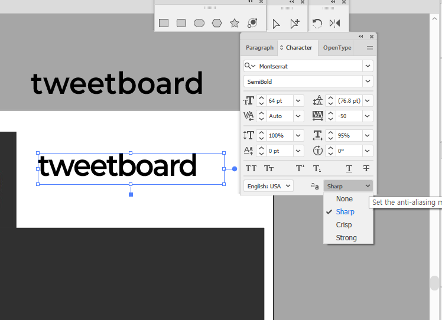
Task: Choose Crisp anti-aliasing option
Action: coord(349,225)
